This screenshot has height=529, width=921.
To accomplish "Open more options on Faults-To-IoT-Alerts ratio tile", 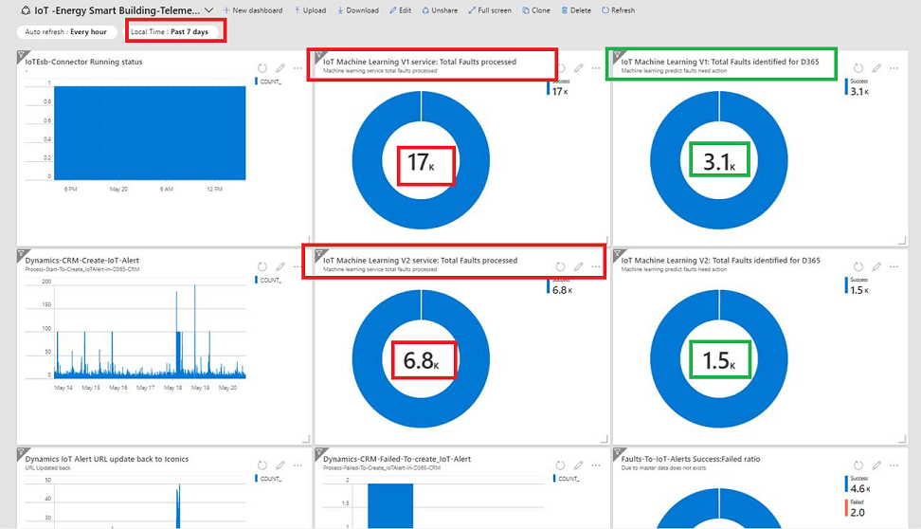I will pyautogui.click(x=894, y=465).
